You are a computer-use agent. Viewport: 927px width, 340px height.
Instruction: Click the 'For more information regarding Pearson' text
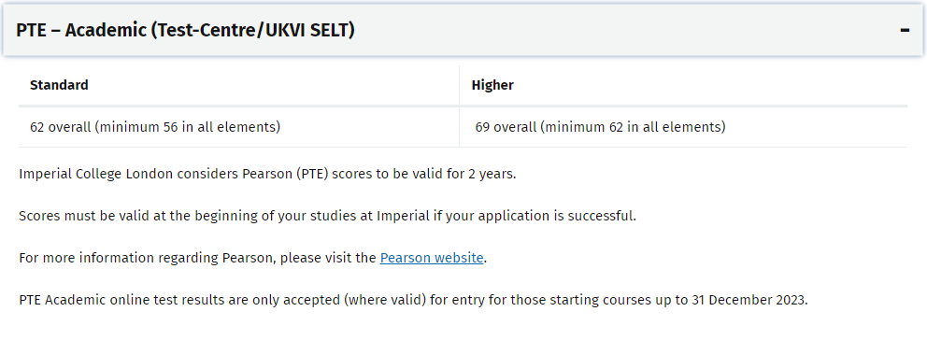(x=148, y=258)
